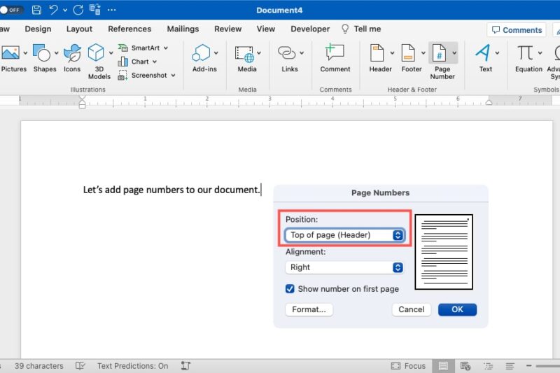Undo the last action

[x=54, y=10]
